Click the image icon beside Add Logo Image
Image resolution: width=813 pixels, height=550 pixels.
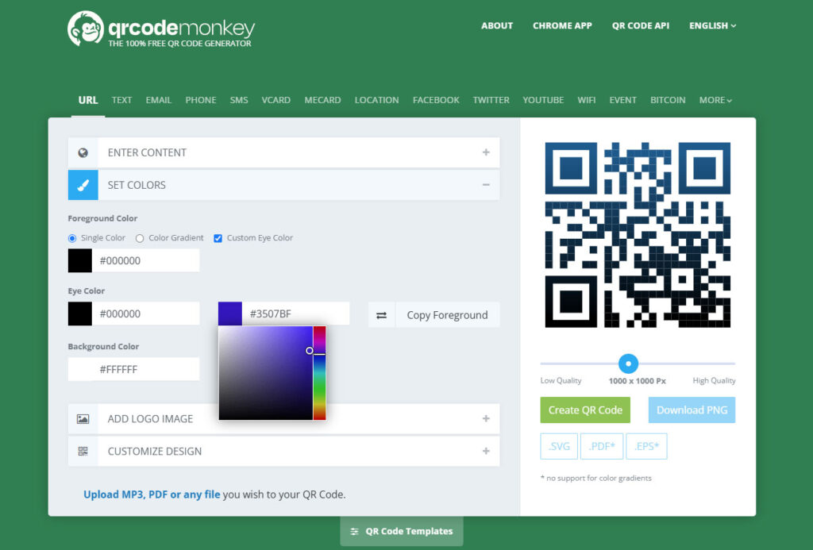(x=83, y=419)
